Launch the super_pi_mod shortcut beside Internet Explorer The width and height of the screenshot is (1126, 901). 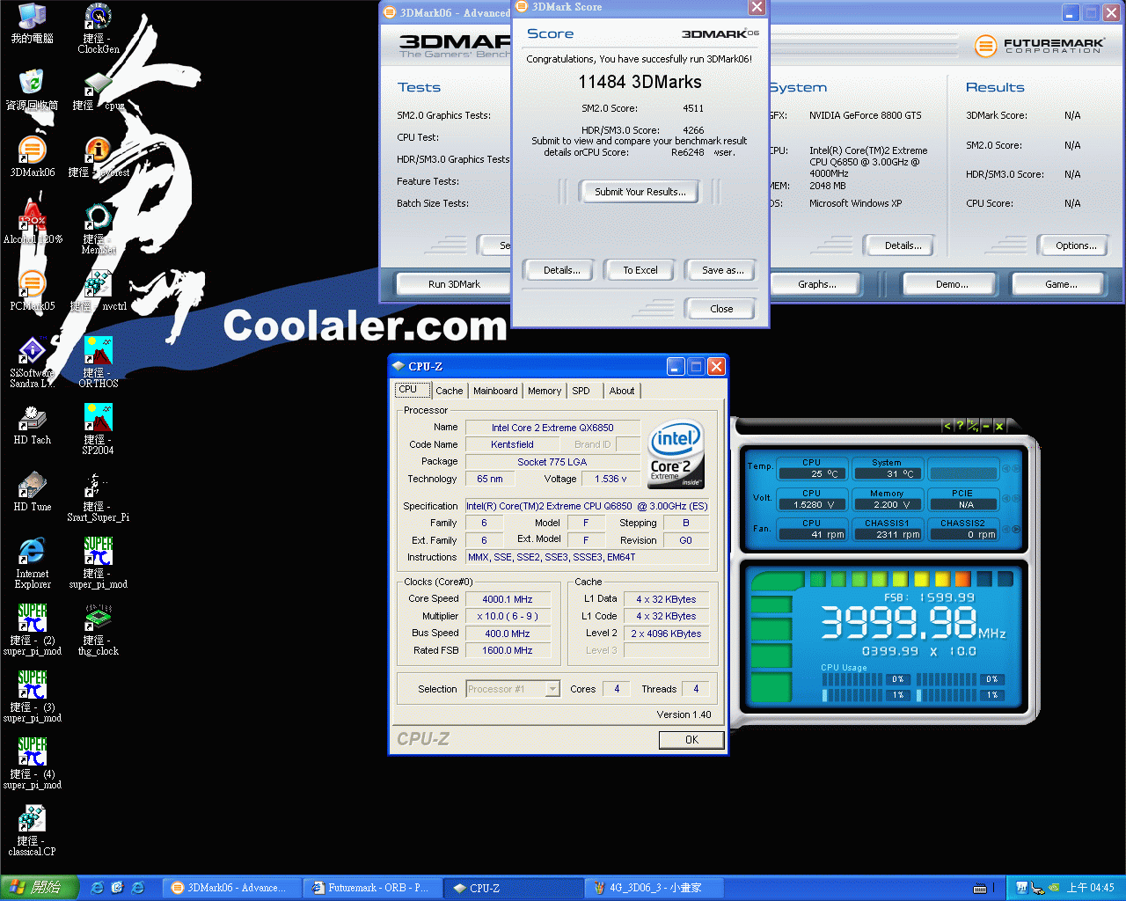tap(98, 563)
